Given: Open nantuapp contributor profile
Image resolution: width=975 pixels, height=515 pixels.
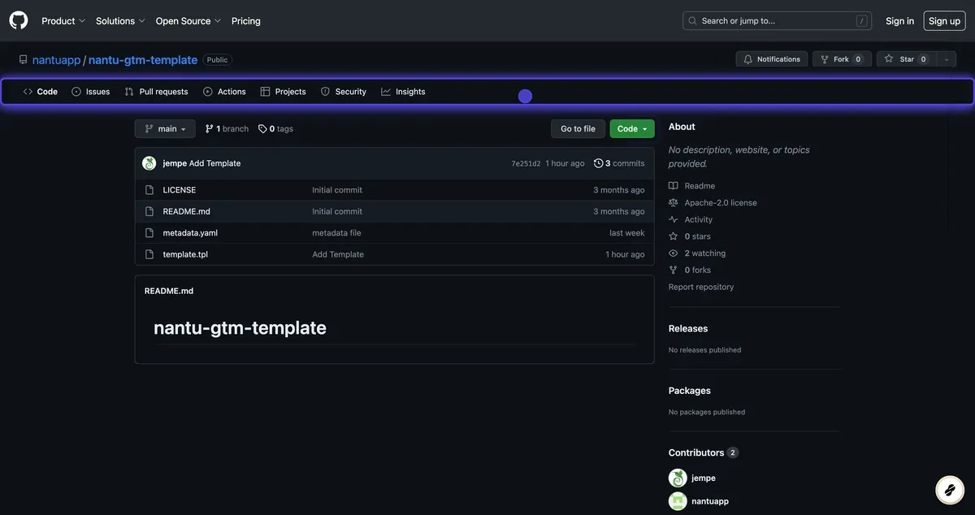Looking at the screenshot, I should tap(710, 501).
